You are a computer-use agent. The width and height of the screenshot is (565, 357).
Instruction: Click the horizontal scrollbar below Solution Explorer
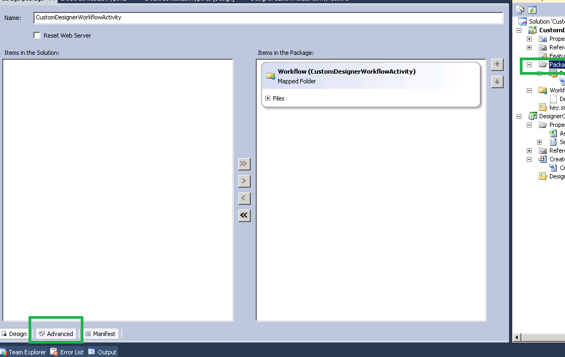click(x=538, y=337)
